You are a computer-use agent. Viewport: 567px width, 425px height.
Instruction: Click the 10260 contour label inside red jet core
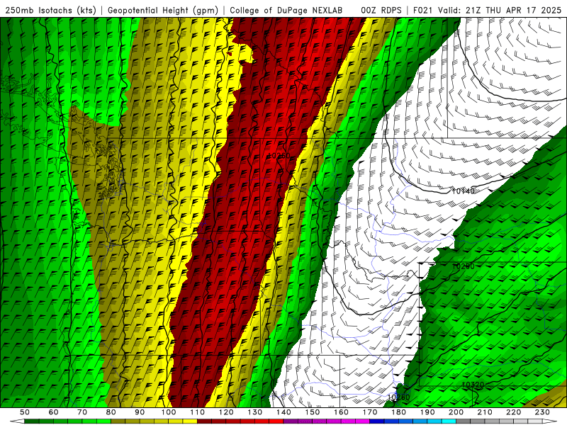coord(279,156)
